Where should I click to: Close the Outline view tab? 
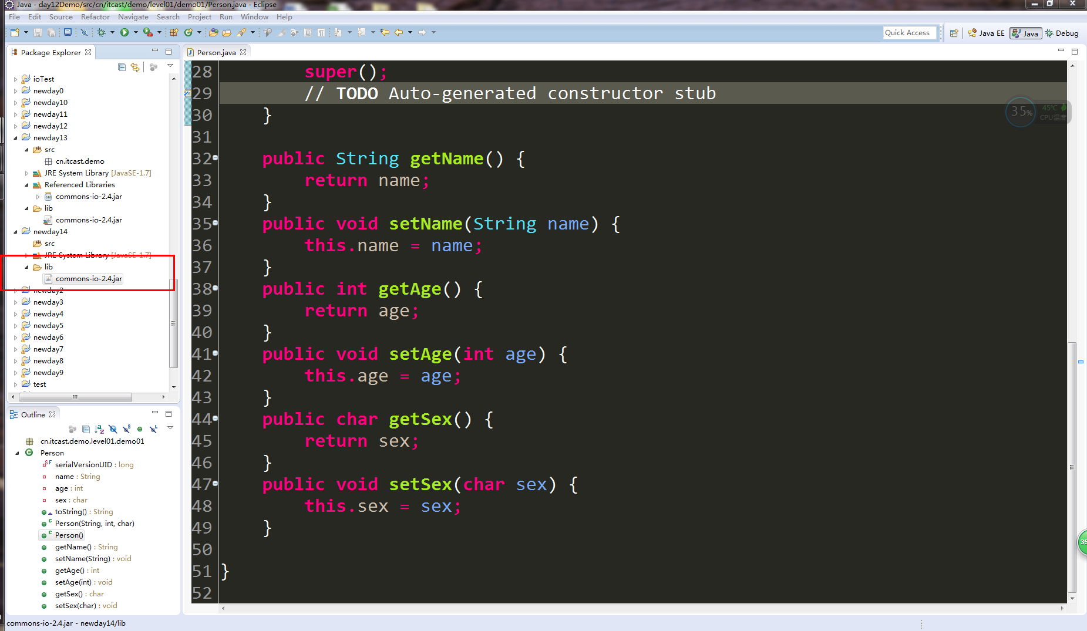tap(52, 414)
